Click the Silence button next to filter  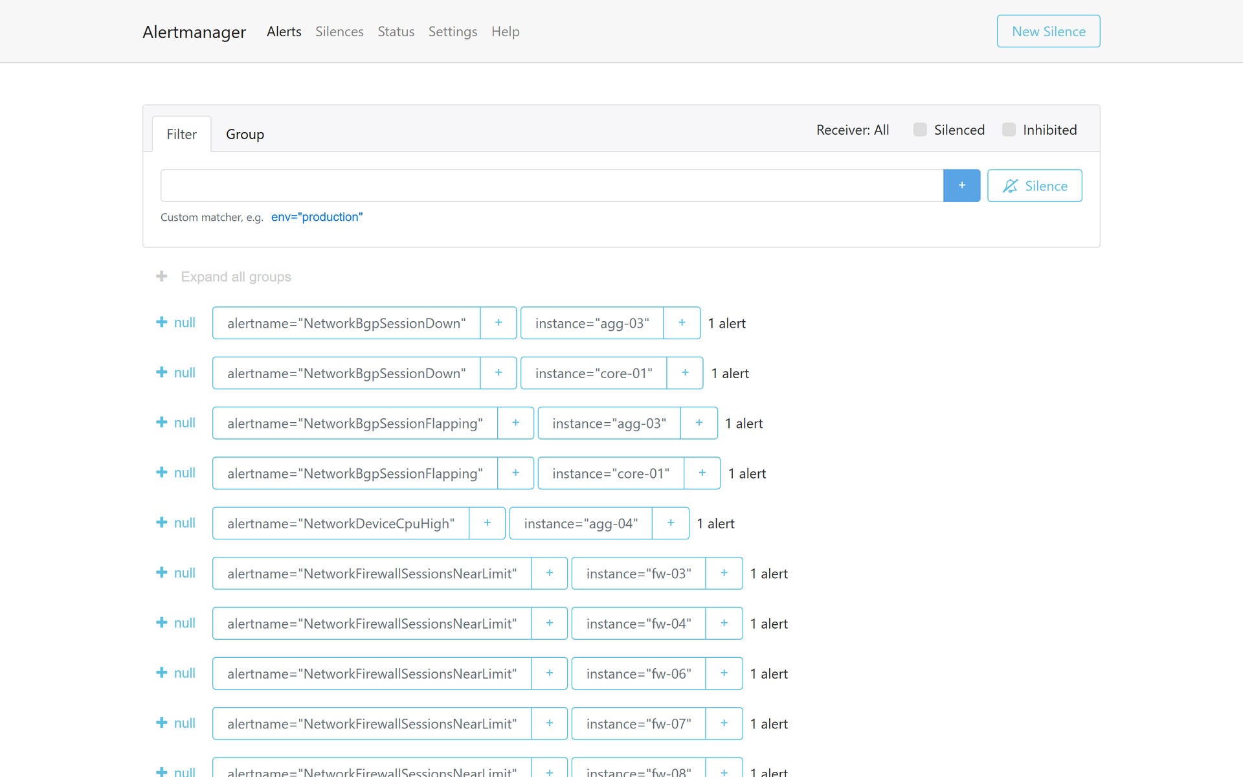tap(1035, 186)
